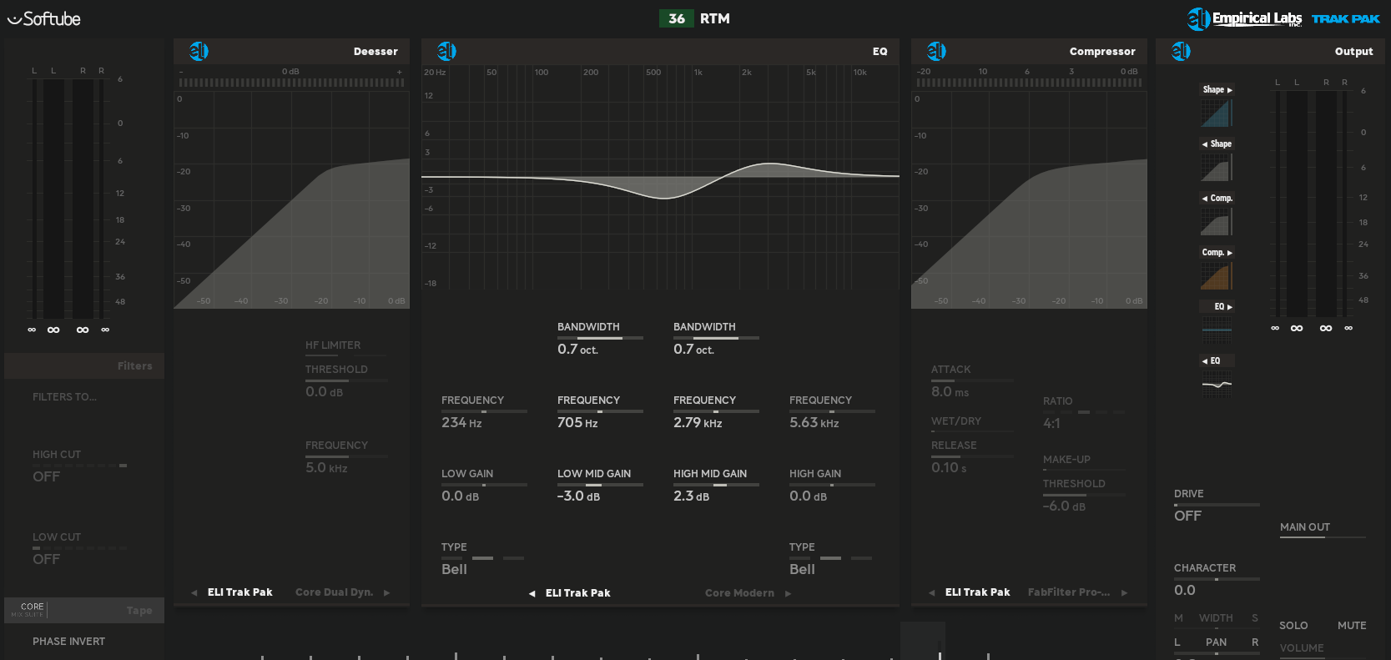Viewport: 1391px width, 660px height.
Task: Click the Empirical Labs Trak Pak logo
Action: coord(1283,18)
